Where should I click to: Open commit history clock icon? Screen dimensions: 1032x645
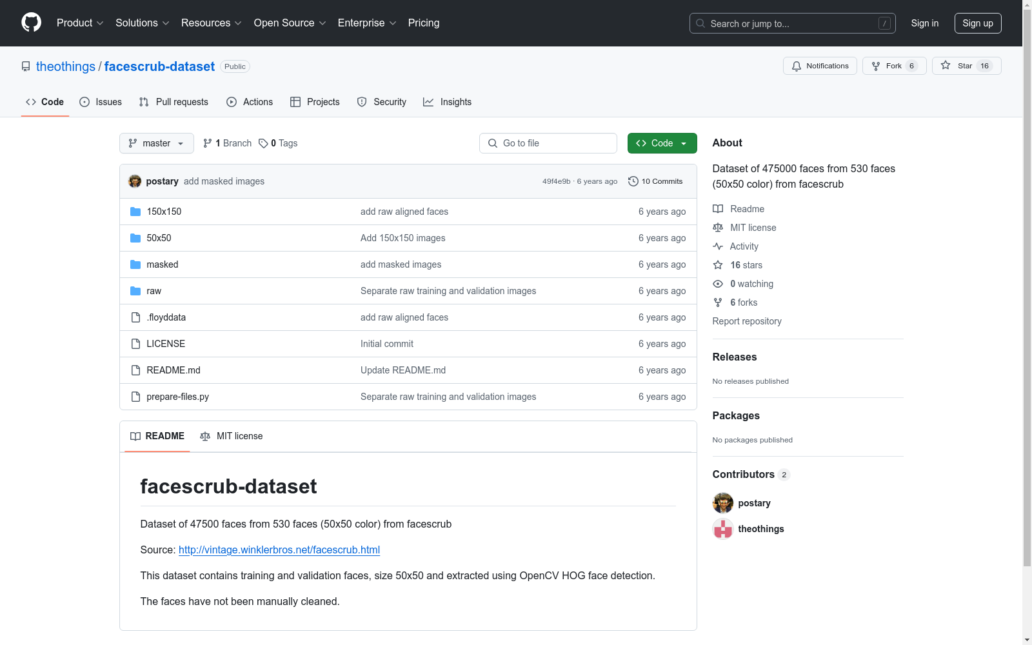(x=633, y=181)
